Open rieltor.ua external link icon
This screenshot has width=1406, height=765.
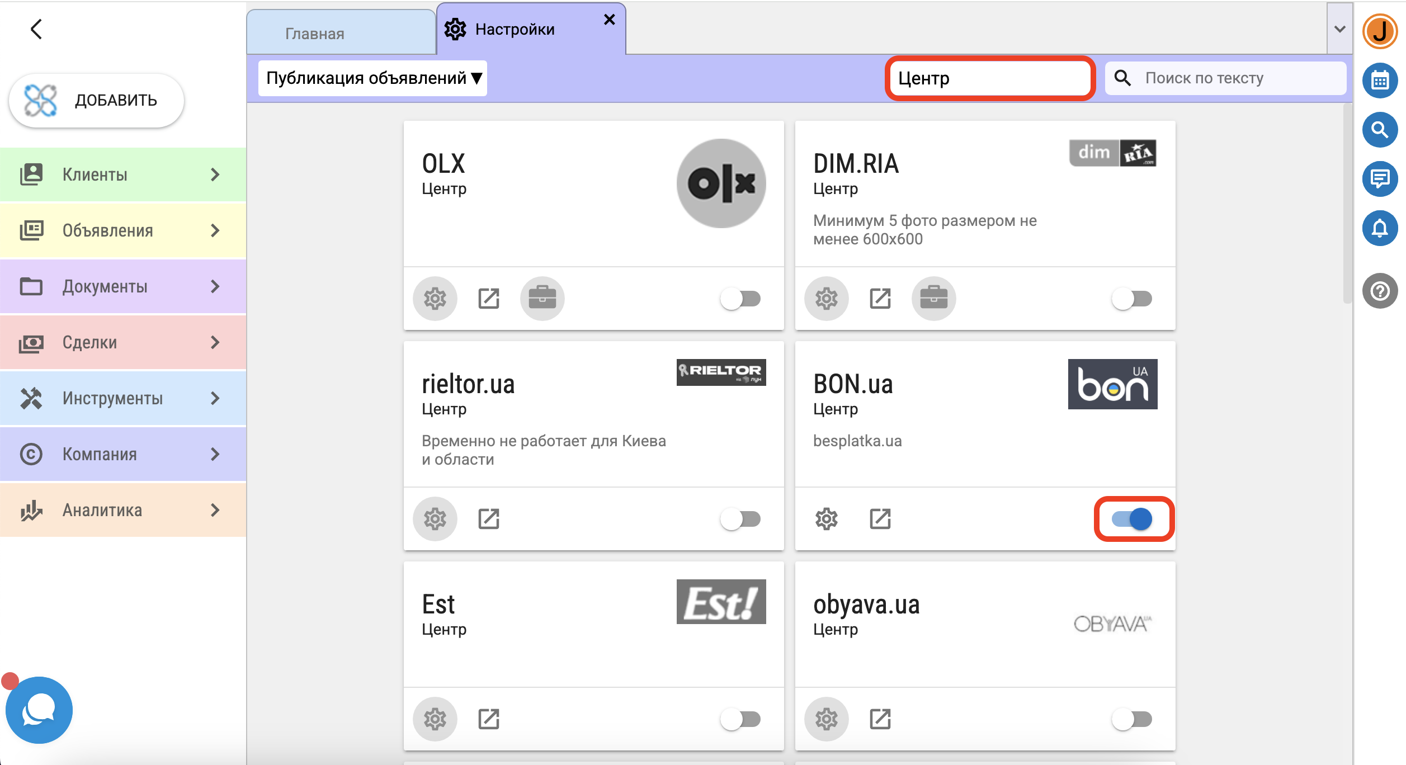pyautogui.click(x=488, y=519)
